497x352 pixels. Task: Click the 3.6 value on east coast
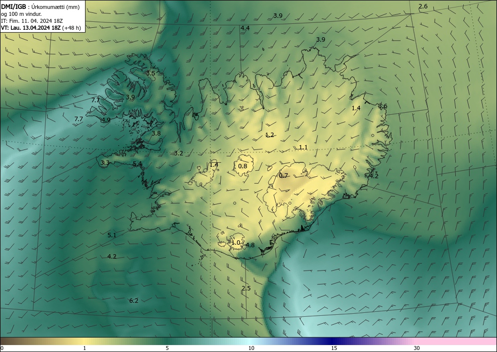click(383, 106)
